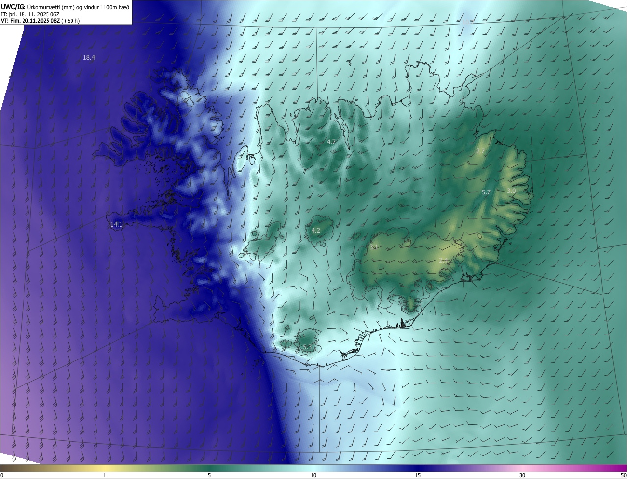Click the 18.4 precipitation value label
The height and width of the screenshot is (479, 627).
89,58
